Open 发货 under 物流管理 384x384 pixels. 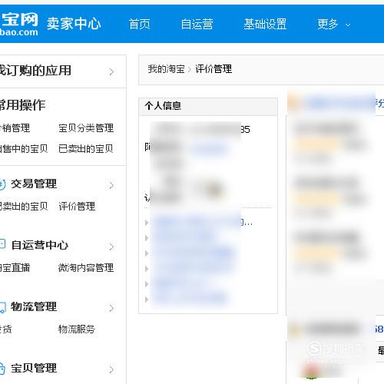[x=6, y=329]
